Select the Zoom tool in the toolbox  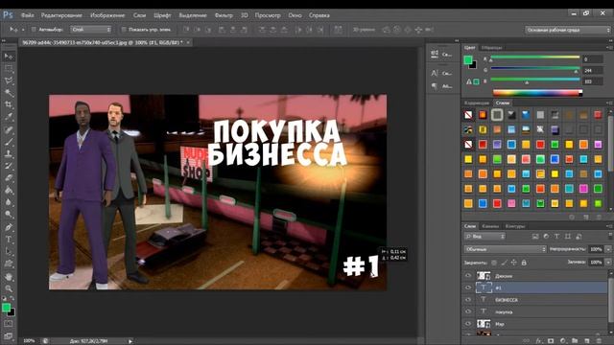pos(9,288)
